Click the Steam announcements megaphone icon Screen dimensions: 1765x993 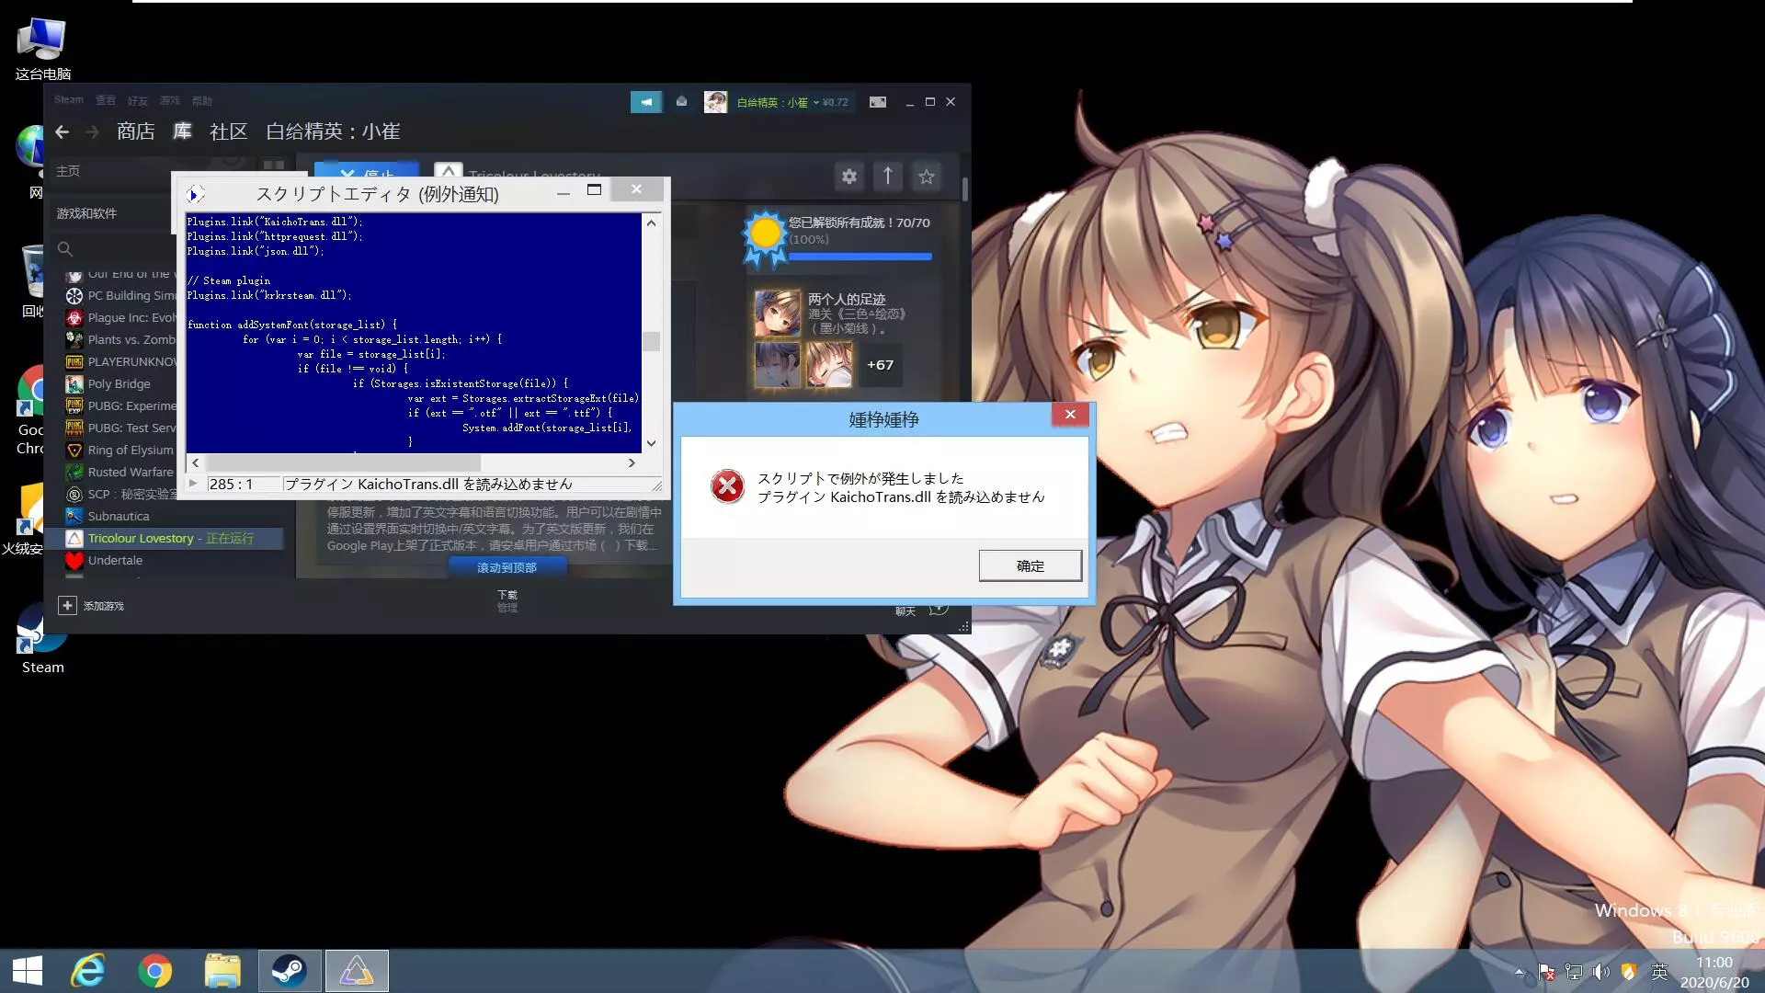point(645,102)
